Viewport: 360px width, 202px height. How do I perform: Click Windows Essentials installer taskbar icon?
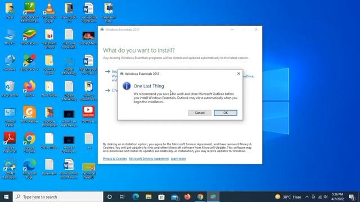[213, 197]
